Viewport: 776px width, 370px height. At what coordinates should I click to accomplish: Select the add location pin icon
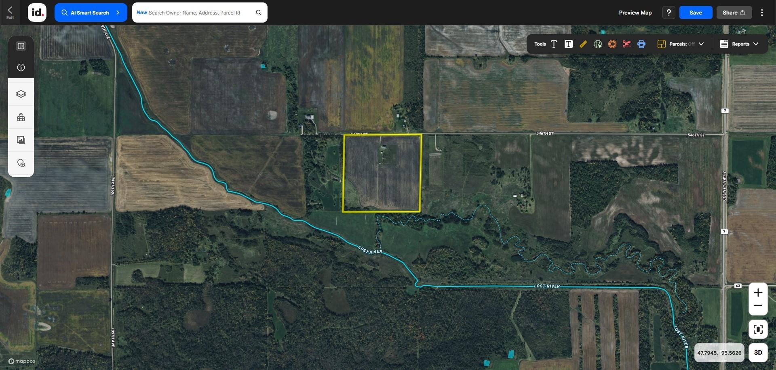pos(21,163)
